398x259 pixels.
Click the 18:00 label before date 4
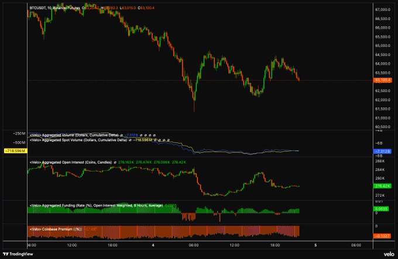tap(112, 245)
